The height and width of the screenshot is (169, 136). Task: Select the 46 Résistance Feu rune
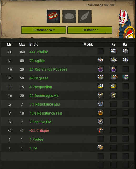101,113
